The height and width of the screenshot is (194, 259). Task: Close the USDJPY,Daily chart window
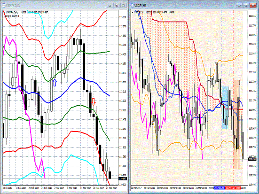coord(123,6)
